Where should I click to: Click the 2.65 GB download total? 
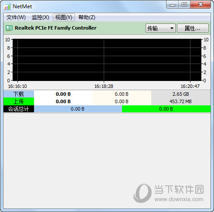pos(181,94)
